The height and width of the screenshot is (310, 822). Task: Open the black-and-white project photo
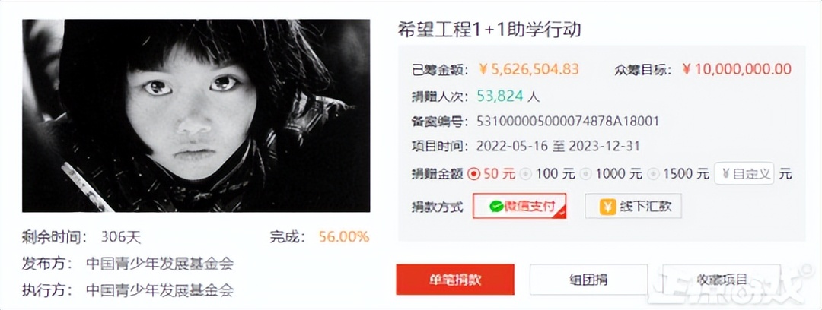tap(196, 115)
